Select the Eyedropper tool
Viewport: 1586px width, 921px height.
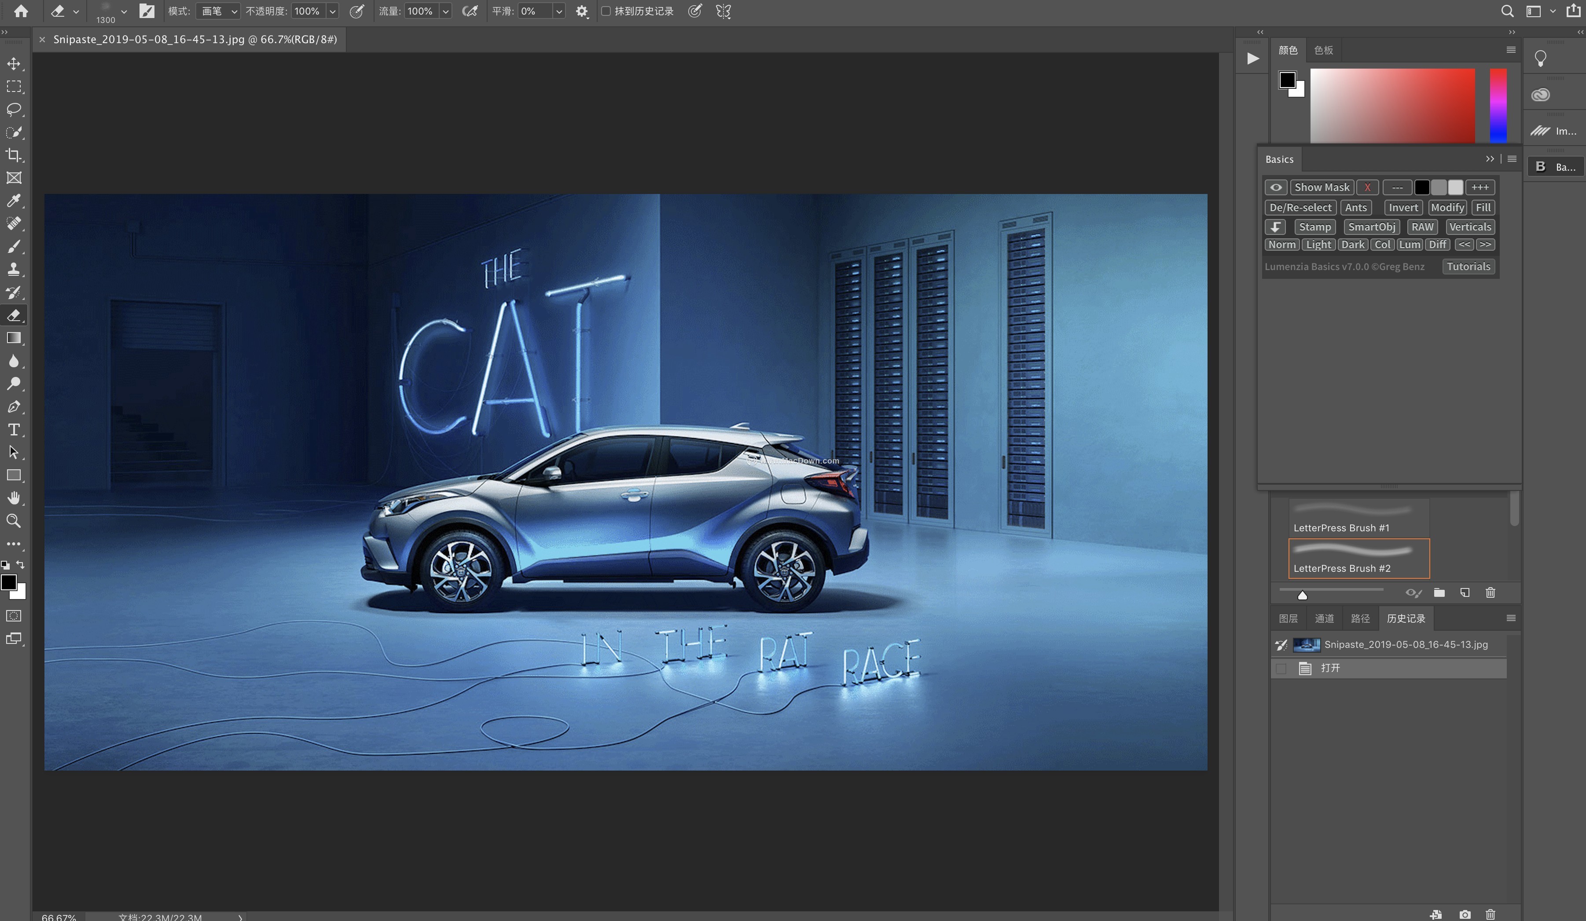(13, 201)
